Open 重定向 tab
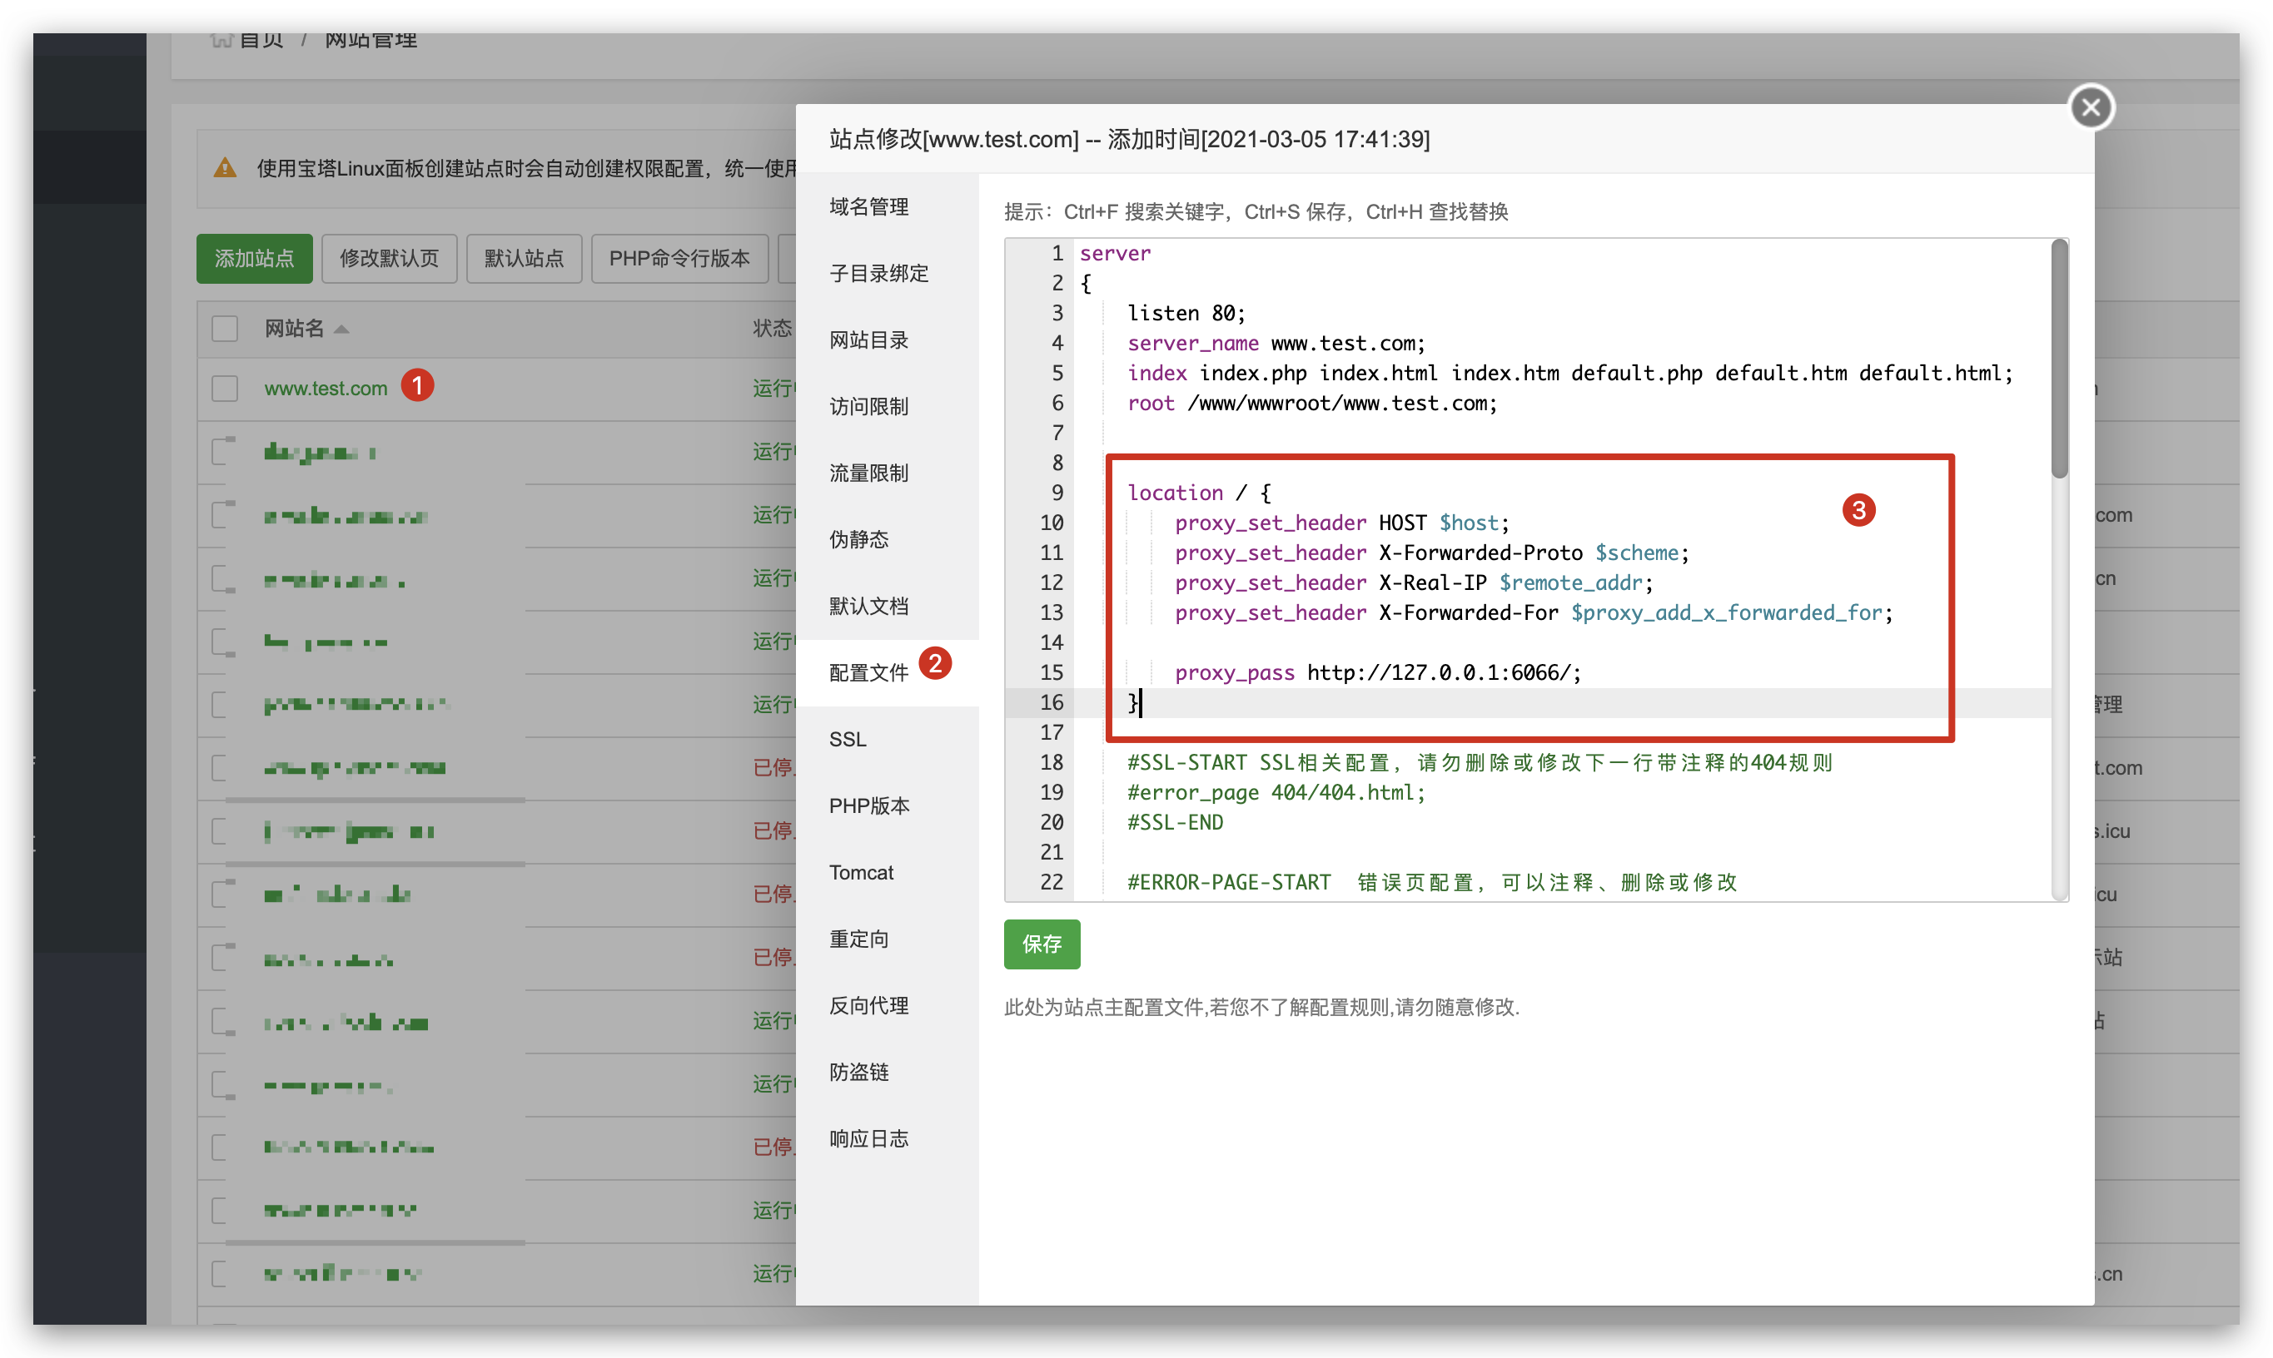This screenshot has width=2273, height=1358. coord(886,939)
